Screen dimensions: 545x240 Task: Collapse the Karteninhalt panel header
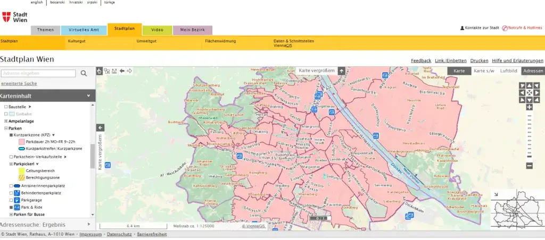pyautogui.click(x=47, y=96)
